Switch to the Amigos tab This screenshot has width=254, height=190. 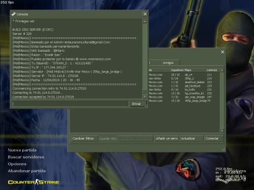(x=170, y=63)
